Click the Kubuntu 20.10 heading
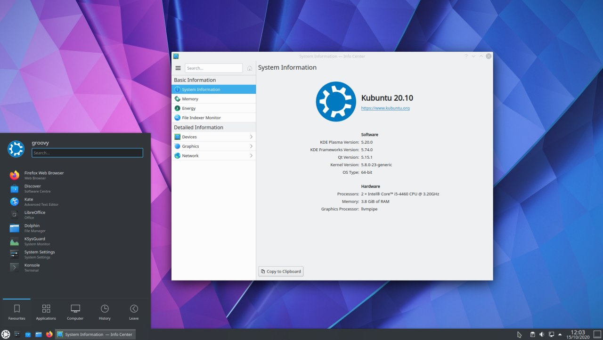Viewport: 603px width, 340px height. [387, 98]
